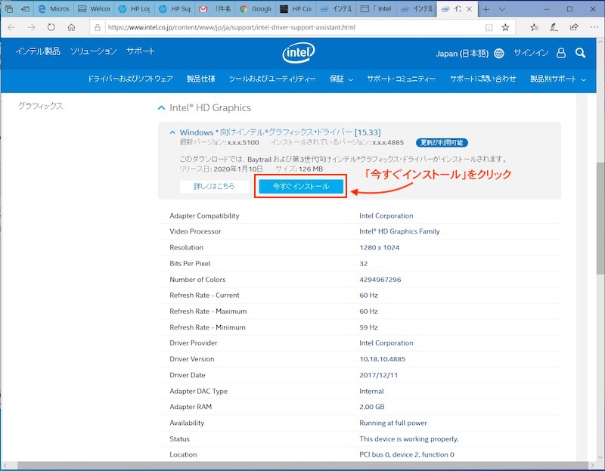Click 更新が利用可能 badge
Viewport: 605px width, 471px height.
pyautogui.click(x=442, y=143)
